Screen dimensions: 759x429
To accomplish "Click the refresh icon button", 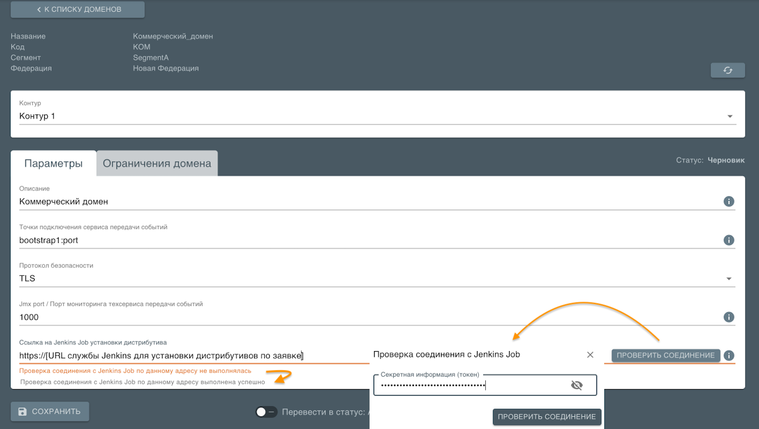I will click(x=727, y=70).
